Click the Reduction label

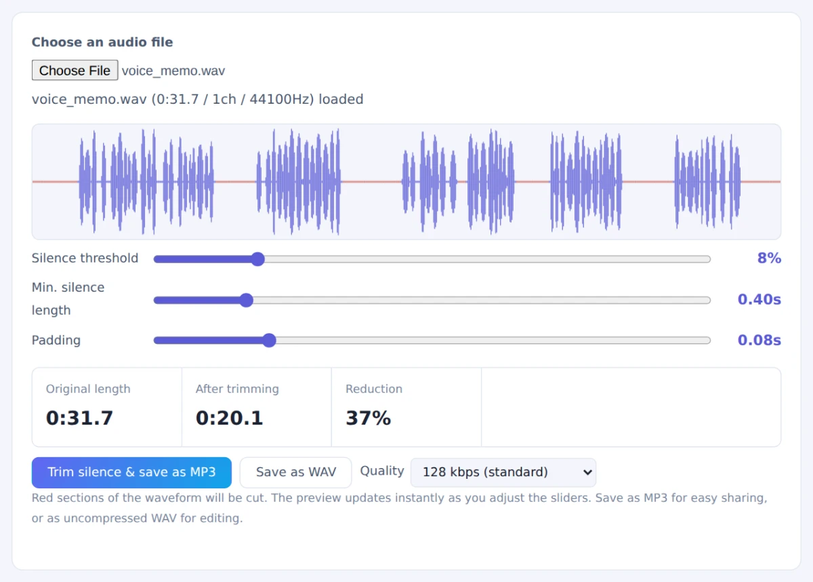374,389
